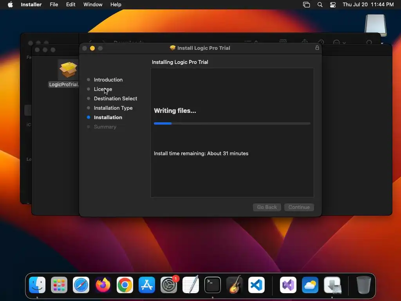This screenshot has width=401, height=301.
Task: Click the lock icon in installer title bar
Action: click(x=317, y=47)
